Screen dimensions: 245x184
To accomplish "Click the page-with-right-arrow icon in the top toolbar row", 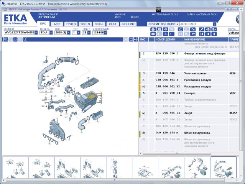I will tap(214, 30).
